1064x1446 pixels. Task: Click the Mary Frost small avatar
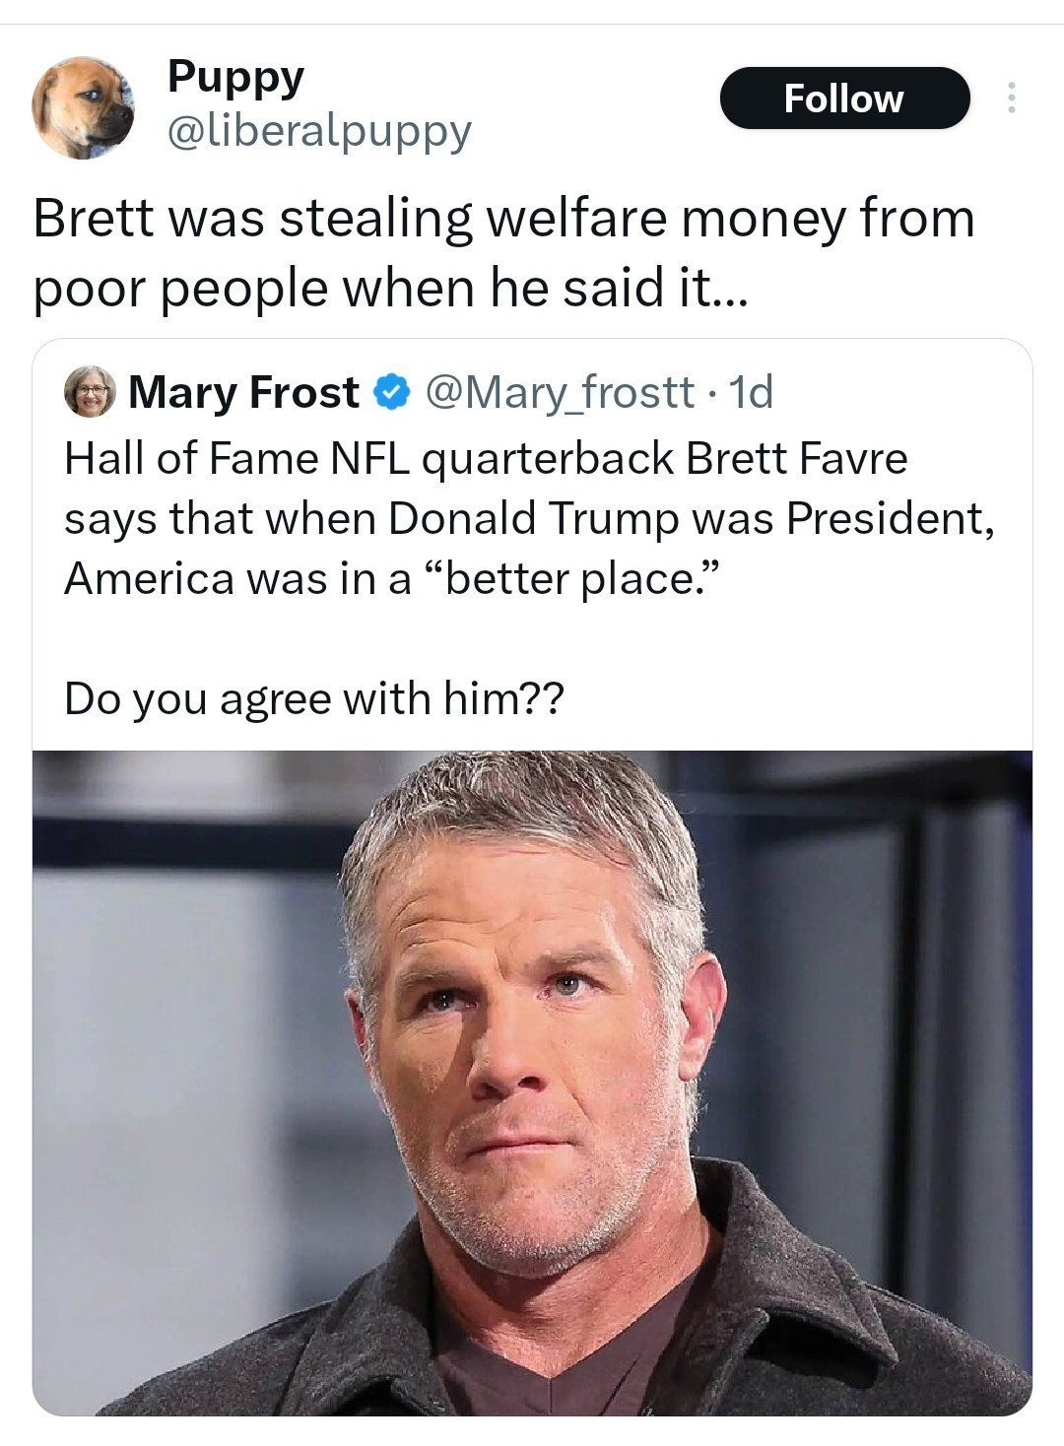click(x=90, y=392)
